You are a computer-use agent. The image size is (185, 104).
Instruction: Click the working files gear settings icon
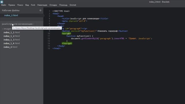[x=40, y=10]
